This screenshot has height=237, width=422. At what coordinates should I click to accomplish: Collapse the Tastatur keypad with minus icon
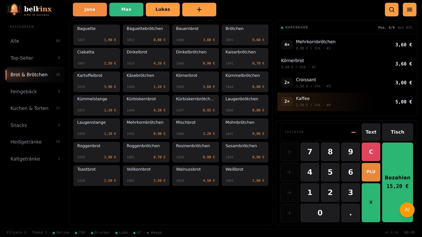tap(353, 132)
